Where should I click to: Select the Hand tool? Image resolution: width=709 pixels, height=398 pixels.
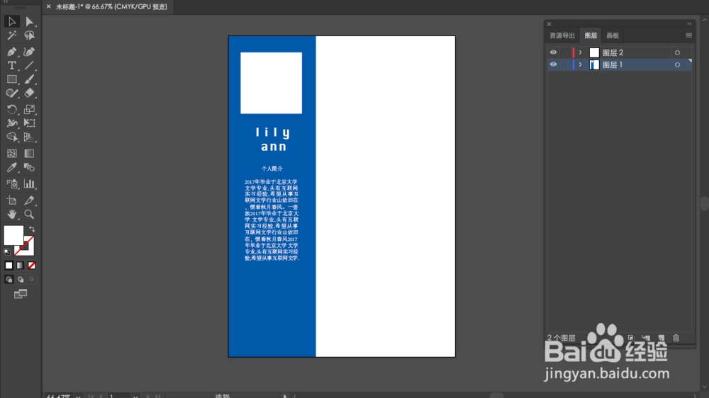click(12, 214)
